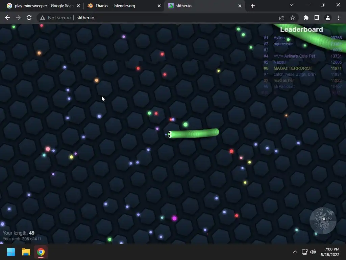Click the Leaderboard heading
Screen dimensions: 346x260
pos(301,29)
